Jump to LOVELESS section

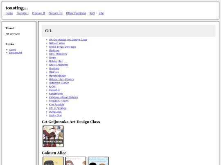pyautogui.click(x=55, y=112)
